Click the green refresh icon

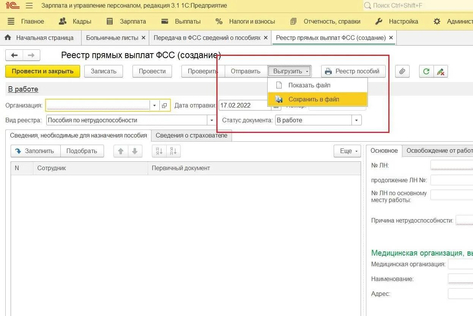[x=426, y=71]
